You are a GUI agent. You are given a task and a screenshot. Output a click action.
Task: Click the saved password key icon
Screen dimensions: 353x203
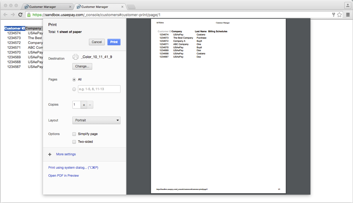click(333, 15)
